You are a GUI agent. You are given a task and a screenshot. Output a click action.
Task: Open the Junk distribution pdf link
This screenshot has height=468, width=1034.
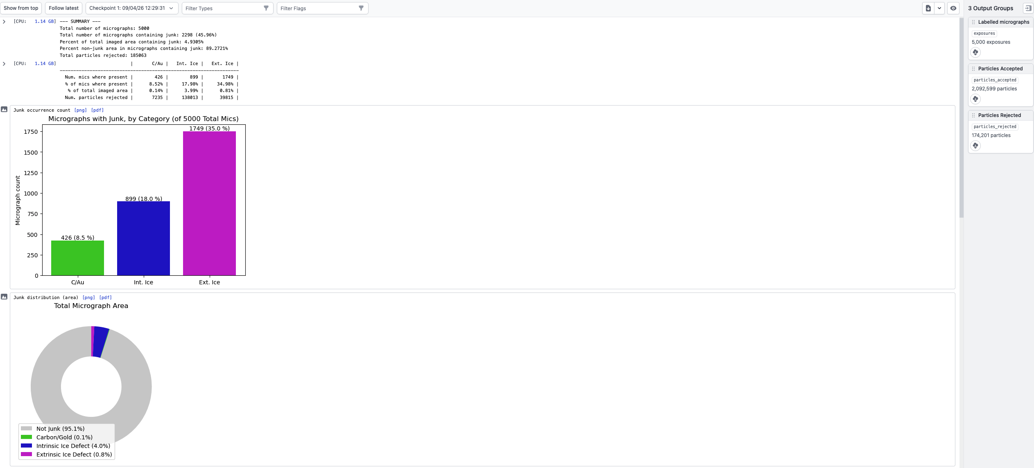pos(106,297)
